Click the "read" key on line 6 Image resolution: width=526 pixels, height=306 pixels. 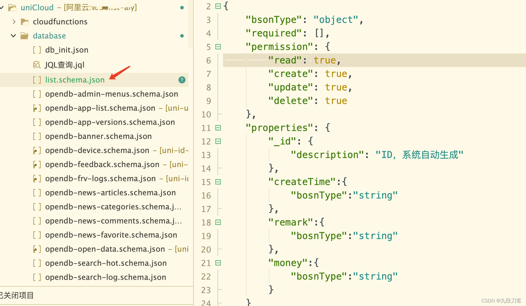[x=285, y=60]
